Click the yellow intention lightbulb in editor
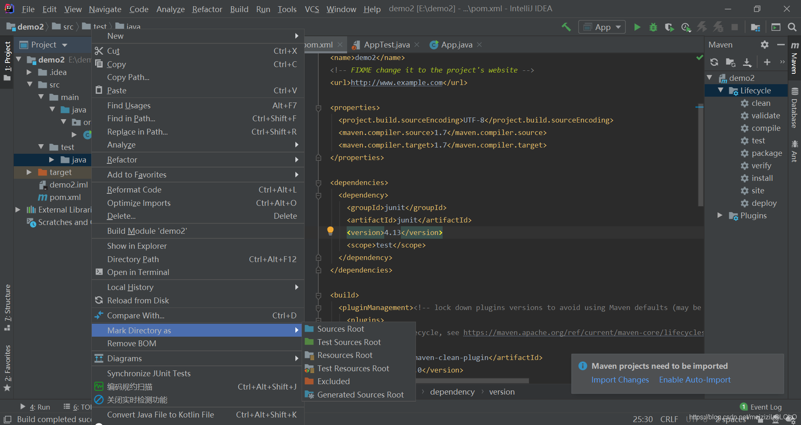Viewport: 801px width, 425px height. point(330,231)
